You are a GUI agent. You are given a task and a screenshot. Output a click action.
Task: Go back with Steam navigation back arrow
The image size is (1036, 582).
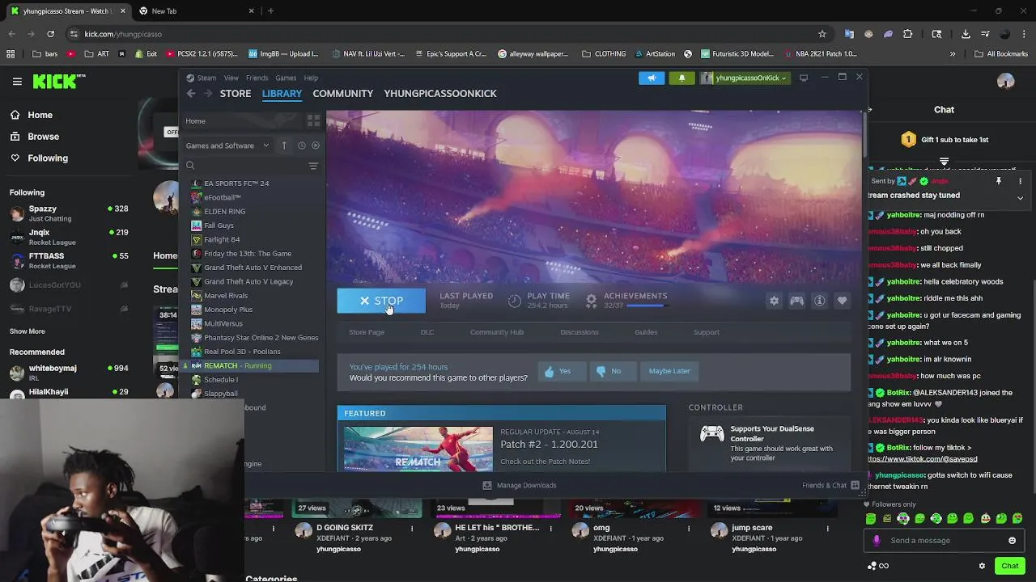191,94
